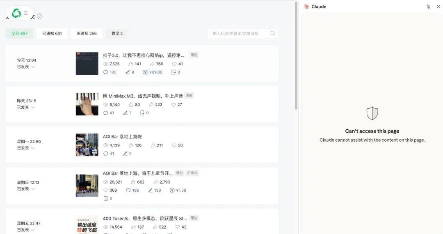Click the shield icon in Claude panel
Screen dimensions: 443x234
372,113
